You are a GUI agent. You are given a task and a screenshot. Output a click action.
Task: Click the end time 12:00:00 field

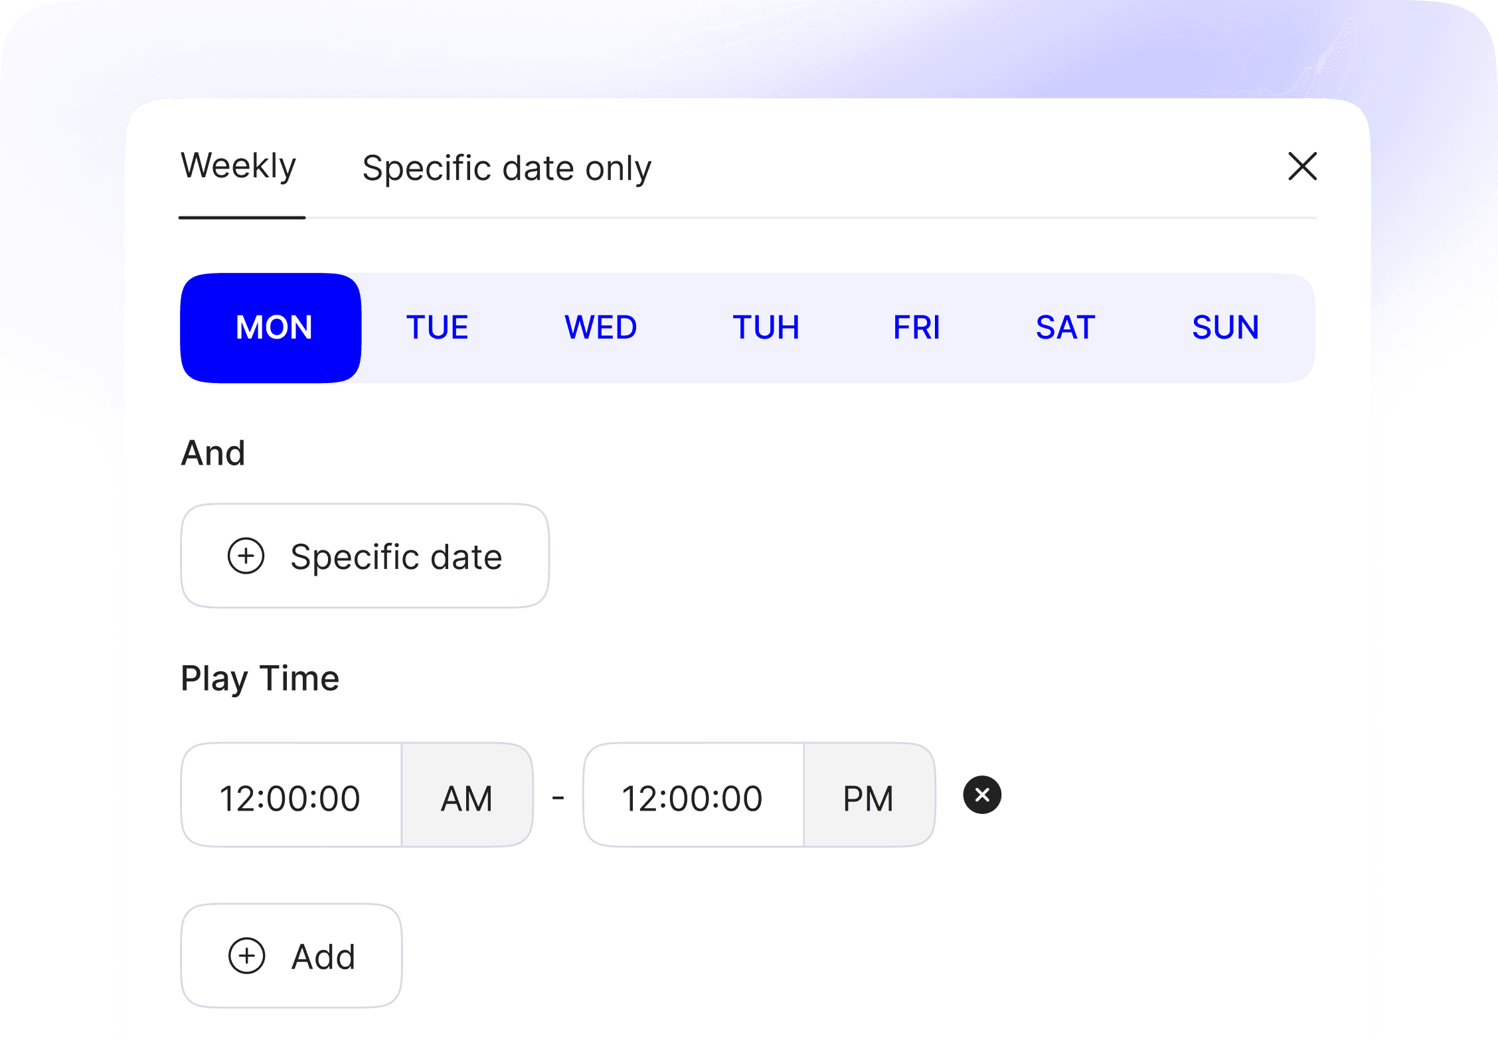click(692, 797)
